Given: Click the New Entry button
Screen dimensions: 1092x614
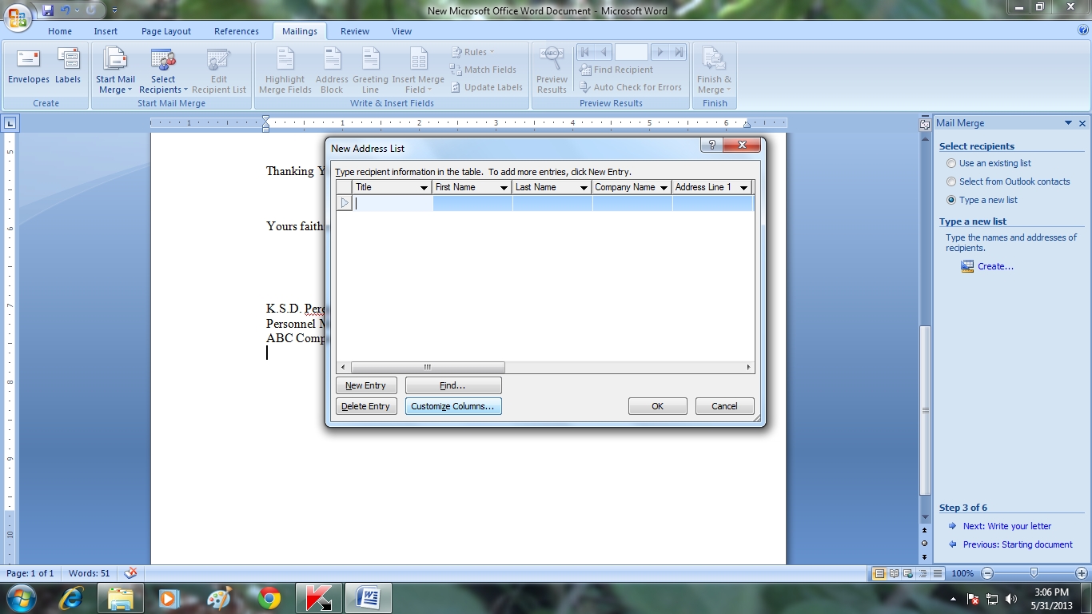Looking at the screenshot, I should 366,385.
